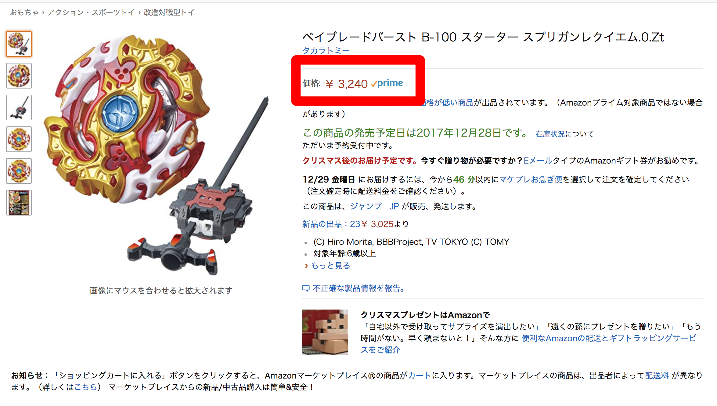Click the マケプレお急ぎ便 shipping link
The width and height of the screenshot is (717, 406).
click(531, 179)
